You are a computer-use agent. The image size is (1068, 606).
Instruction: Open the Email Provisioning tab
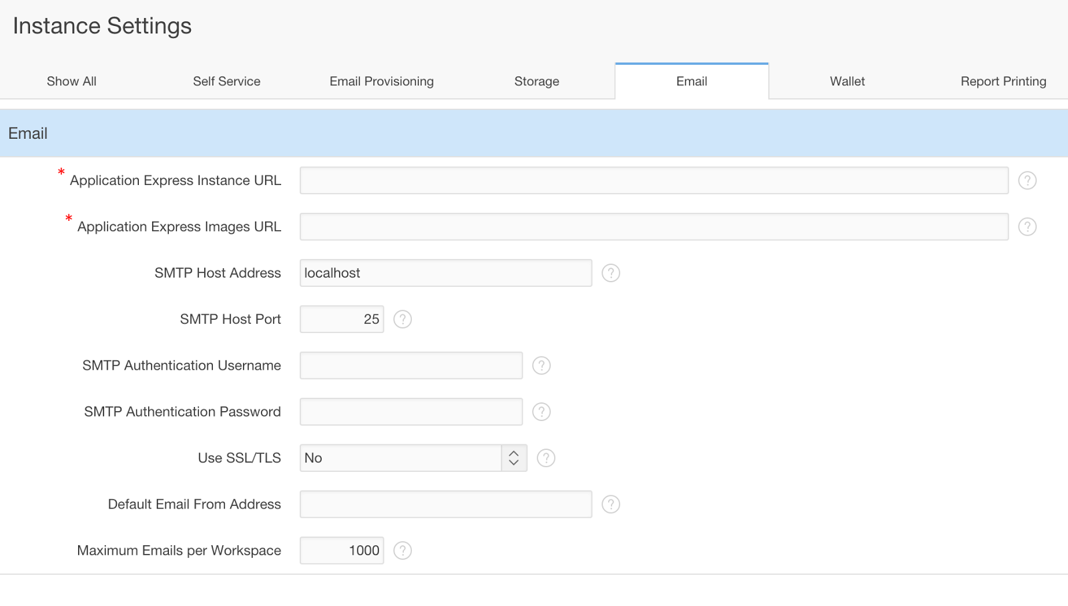point(381,81)
